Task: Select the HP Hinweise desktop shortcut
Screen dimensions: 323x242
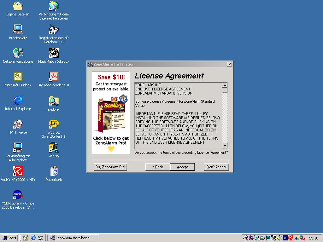Action: tap(18, 127)
